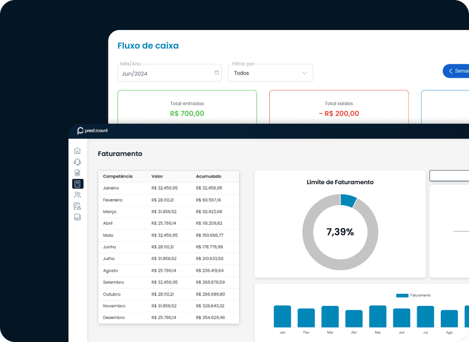Image resolution: width=469 pixels, height=342 pixels.
Task: Open the headset support icon
Action: 77,162
